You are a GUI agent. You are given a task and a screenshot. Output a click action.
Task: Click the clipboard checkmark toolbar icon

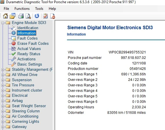tap(45, 16)
